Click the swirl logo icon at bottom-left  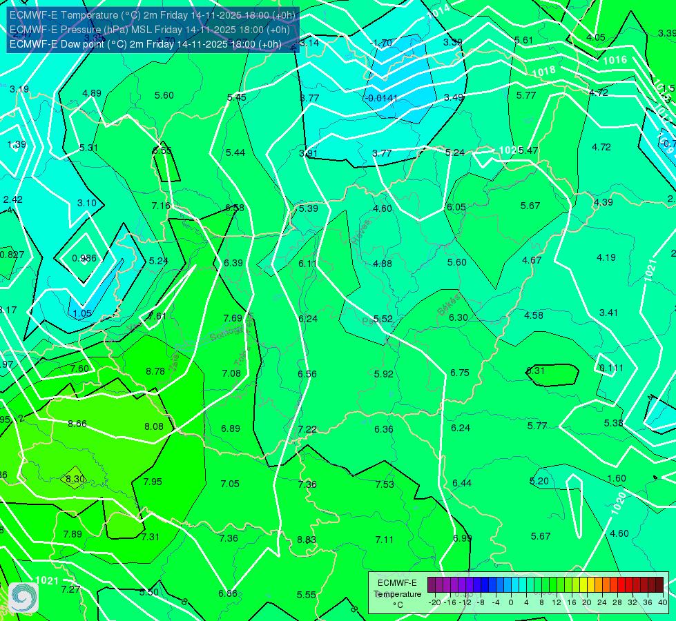(x=23, y=597)
